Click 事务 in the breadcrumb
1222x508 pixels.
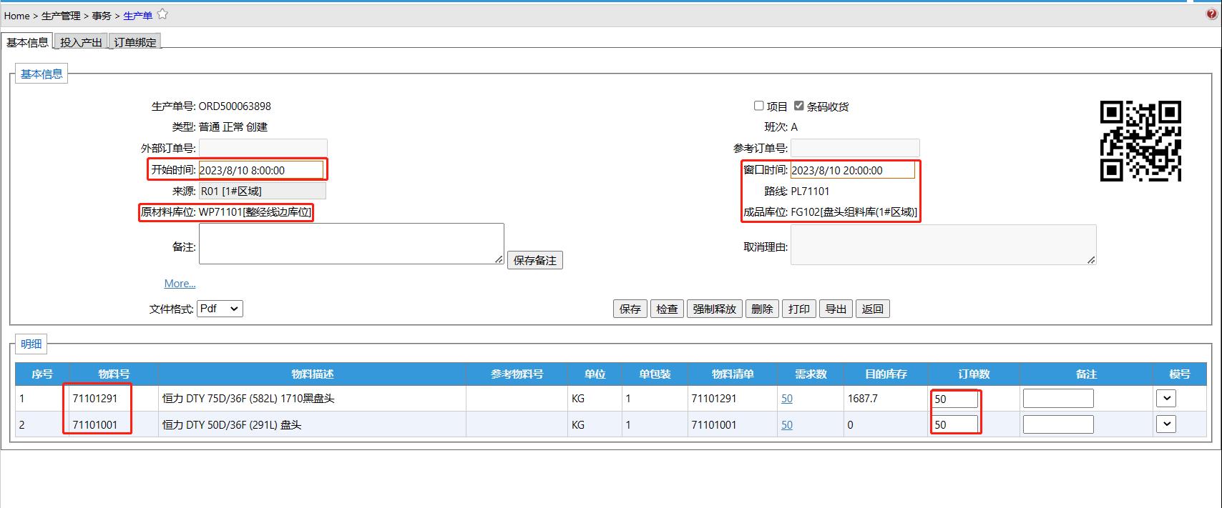point(102,16)
